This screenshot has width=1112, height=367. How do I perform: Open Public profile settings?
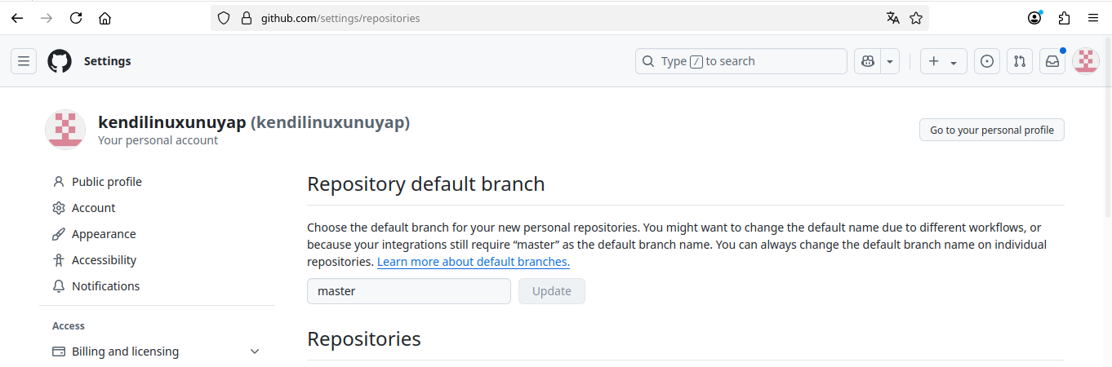106,182
